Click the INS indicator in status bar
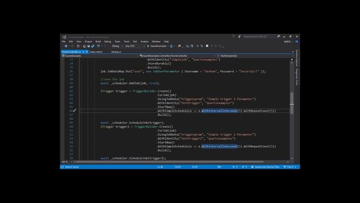The height and width of the screenshot is (203, 360). pyautogui.click(x=219, y=167)
